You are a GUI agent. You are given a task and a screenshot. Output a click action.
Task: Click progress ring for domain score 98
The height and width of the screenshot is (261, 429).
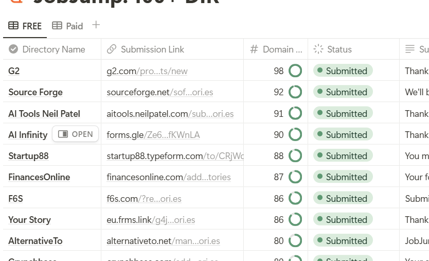pos(295,71)
